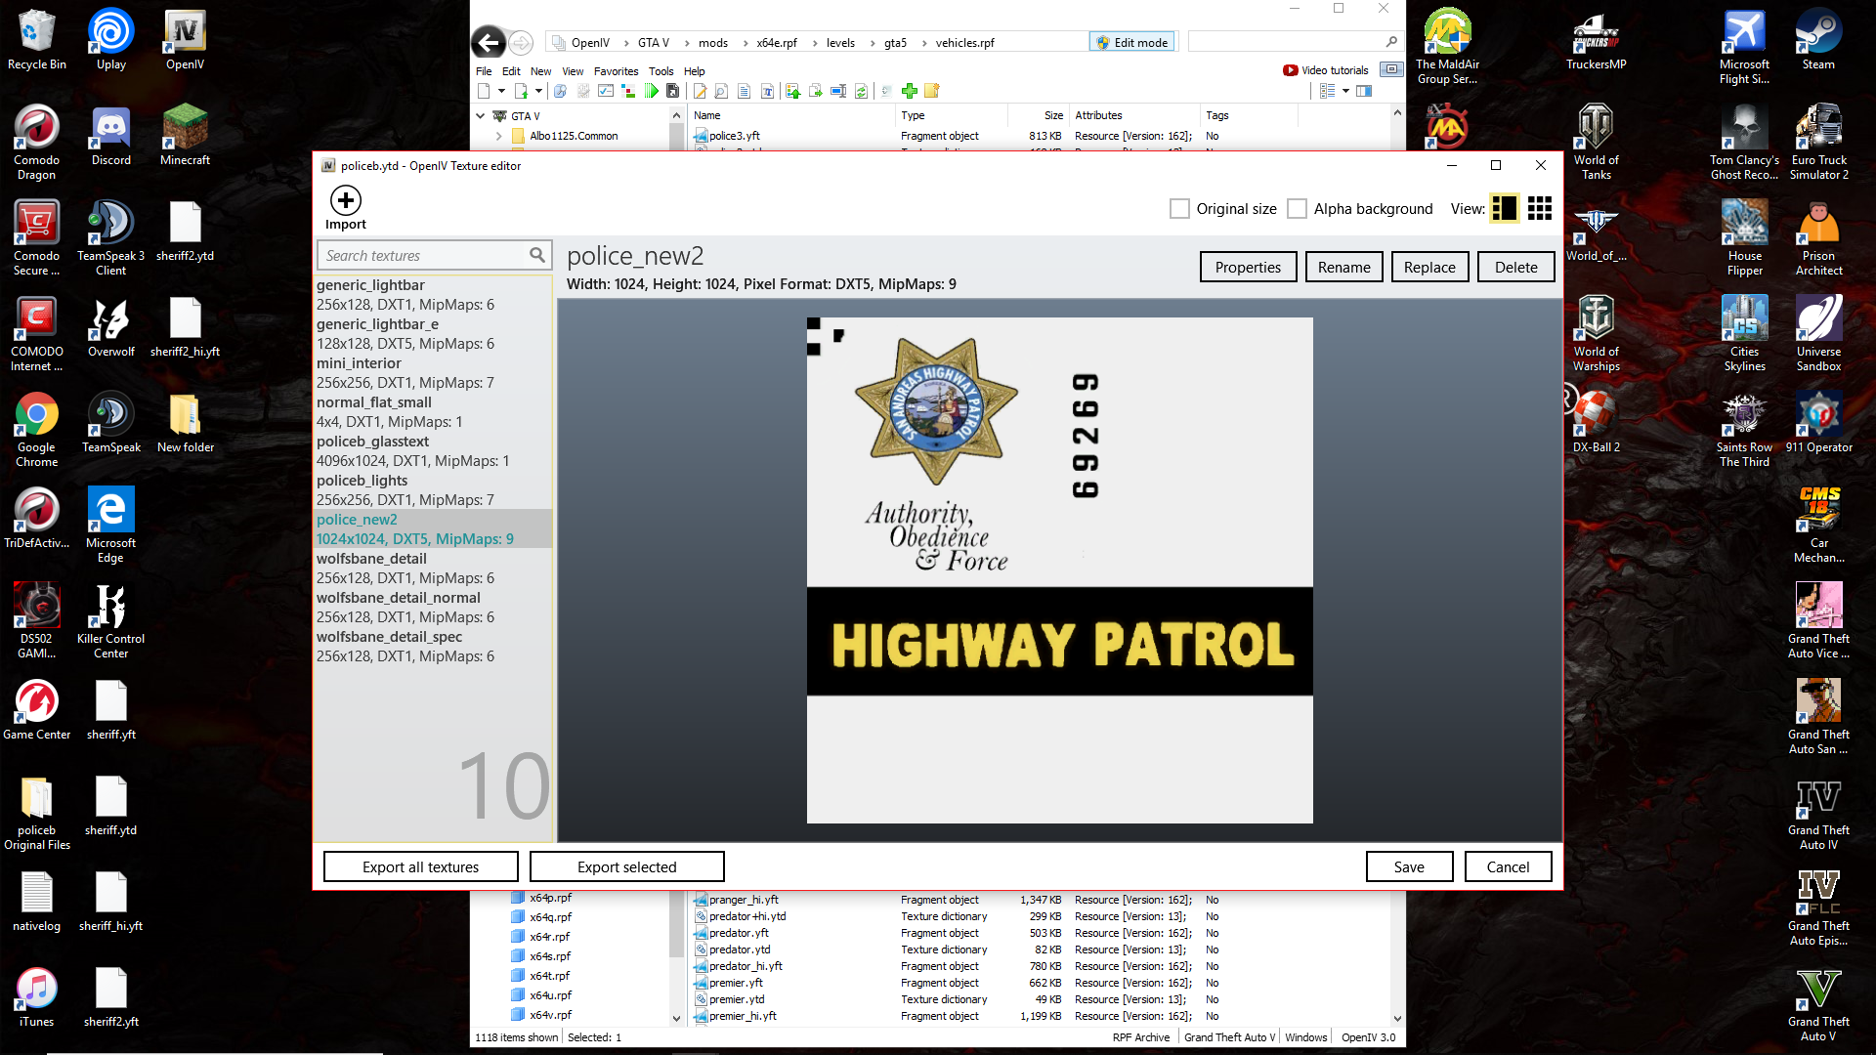The height and width of the screenshot is (1055, 1876).
Task: Switch to grid thumbnail view
Action: tap(1540, 208)
